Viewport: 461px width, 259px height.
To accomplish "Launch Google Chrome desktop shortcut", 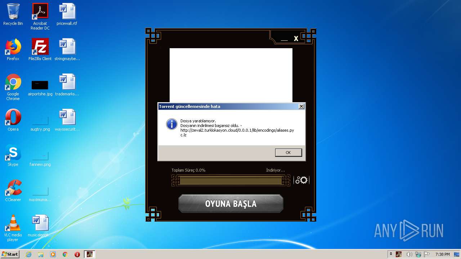I will (13, 87).
